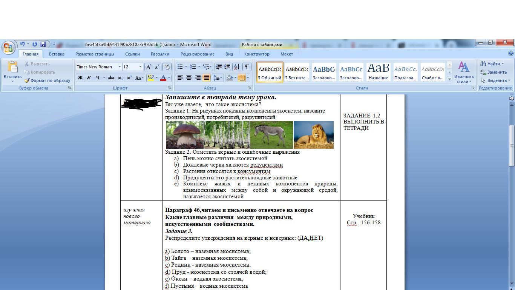Open line spacing options
The image size is (515, 290).
click(x=218, y=78)
